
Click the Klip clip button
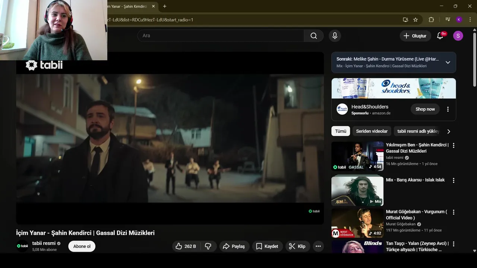coord(297,246)
